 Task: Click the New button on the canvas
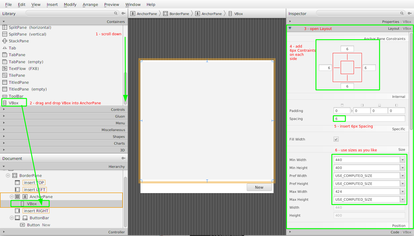[x=259, y=187]
